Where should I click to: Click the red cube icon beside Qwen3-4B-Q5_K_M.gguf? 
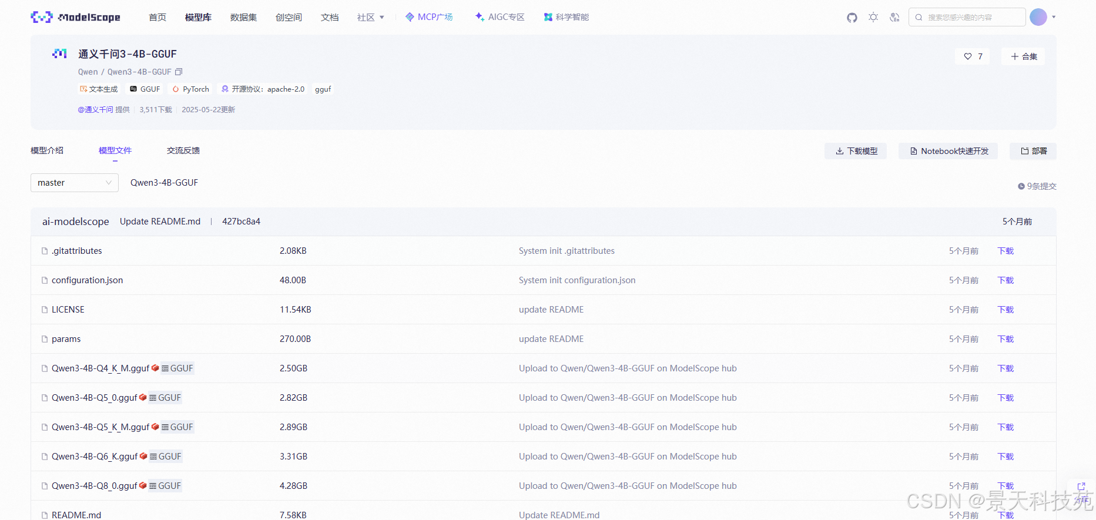(x=155, y=427)
